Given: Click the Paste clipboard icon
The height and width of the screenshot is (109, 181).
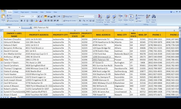Looking at the screenshot, I should point(3,17).
